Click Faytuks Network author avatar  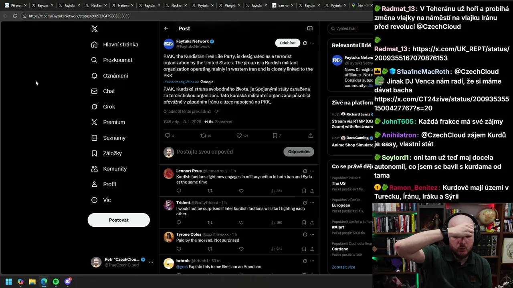click(x=169, y=44)
